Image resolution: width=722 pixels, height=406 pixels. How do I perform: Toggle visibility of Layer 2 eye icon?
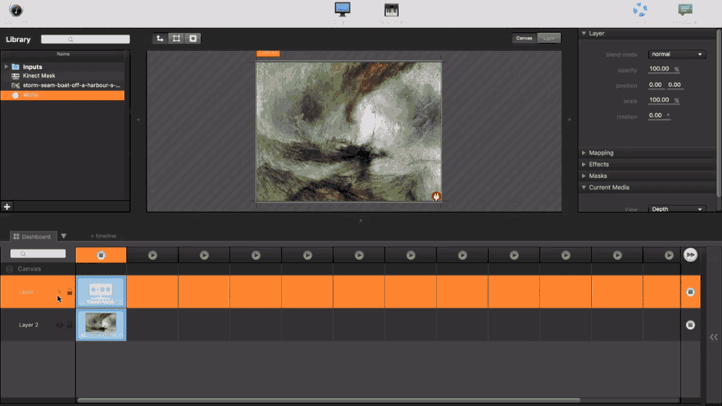coord(59,325)
